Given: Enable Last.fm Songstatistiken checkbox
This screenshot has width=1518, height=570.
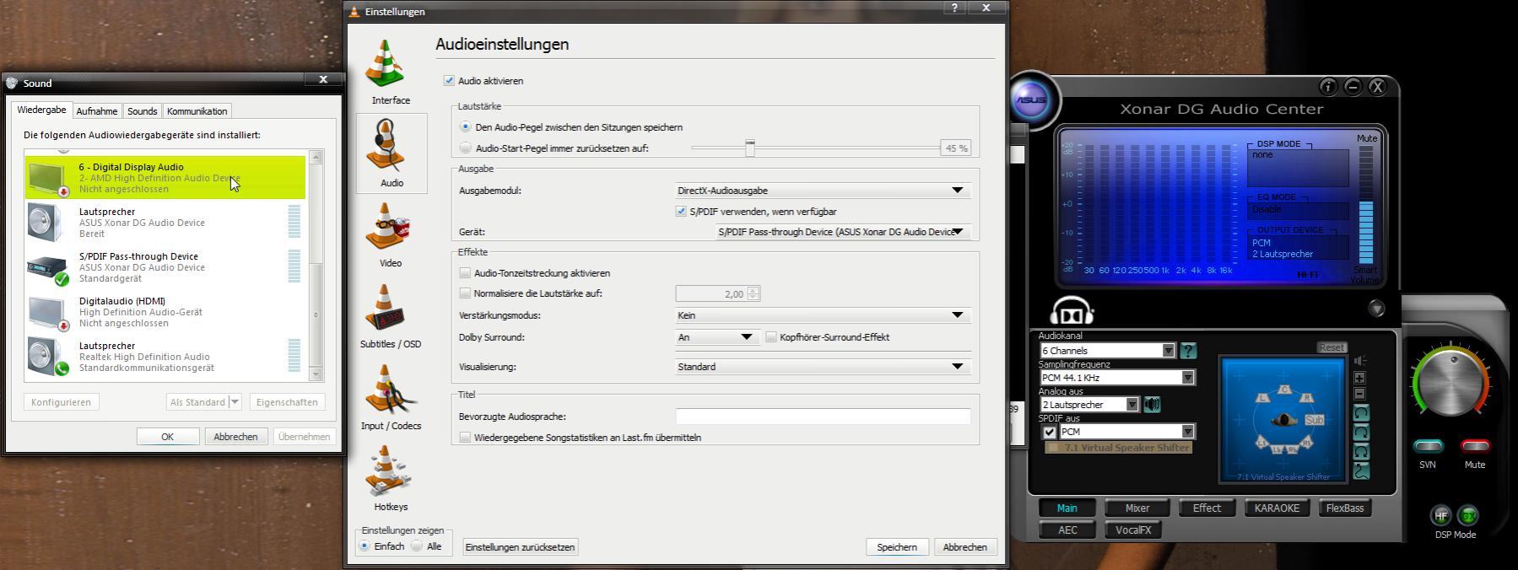Looking at the screenshot, I should pyautogui.click(x=465, y=438).
